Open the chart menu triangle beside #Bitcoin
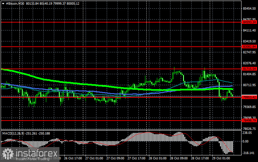Image resolution: width=258 pixels, height=162 pixels. (3, 3)
